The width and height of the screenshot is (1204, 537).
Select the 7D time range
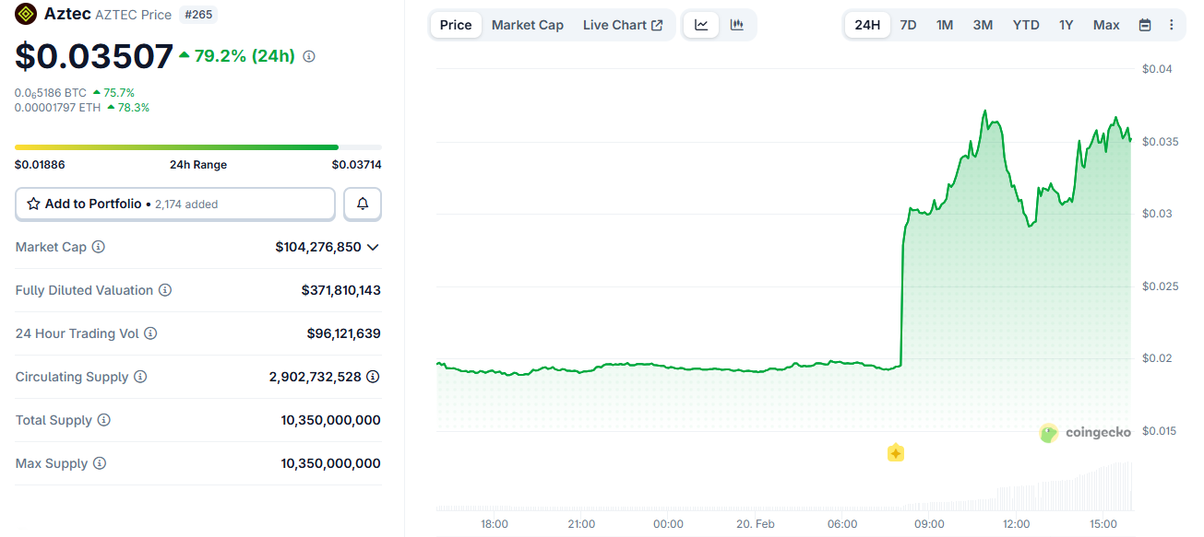click(x=908, y=25)
